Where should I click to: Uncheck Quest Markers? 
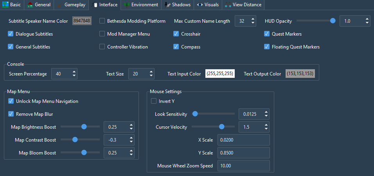click(x=267, y=34)
